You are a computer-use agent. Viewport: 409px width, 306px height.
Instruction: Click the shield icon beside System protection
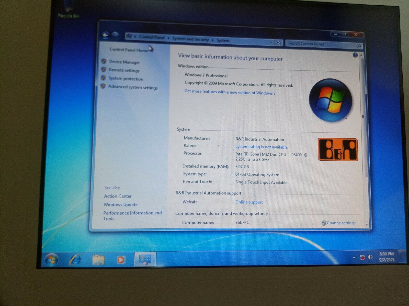point(103,78)
